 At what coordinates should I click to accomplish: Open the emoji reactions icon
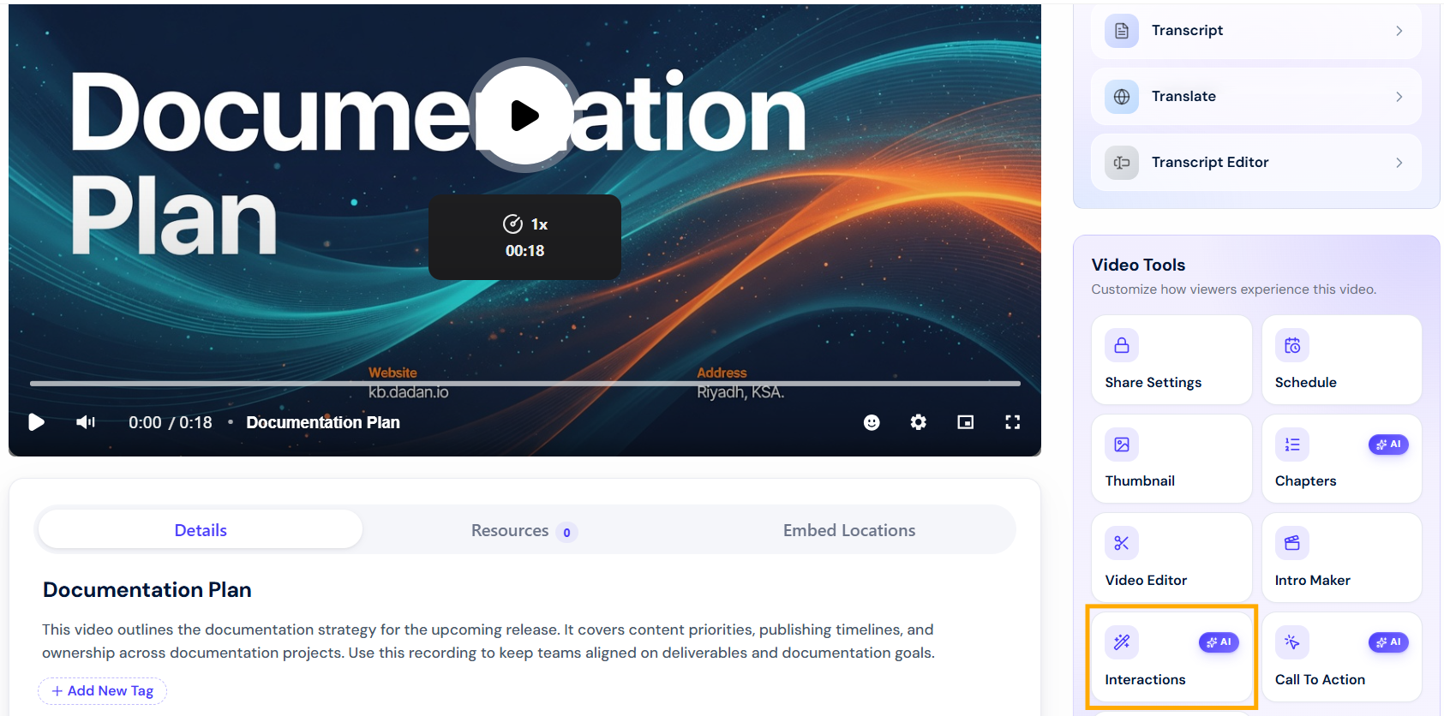(872, 422)
